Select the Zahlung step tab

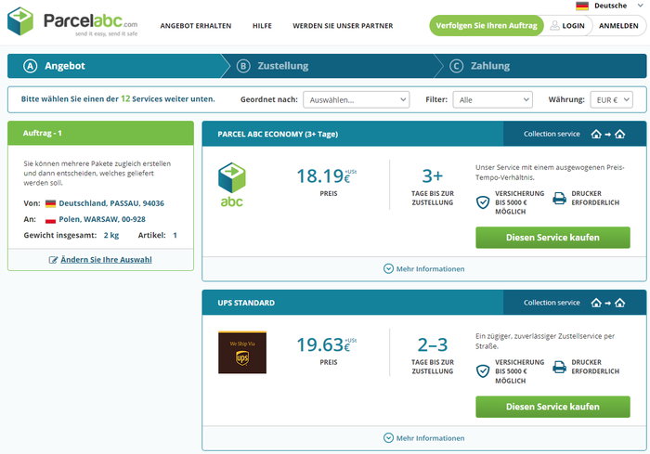pyautogui.click(x=540, y=66)
